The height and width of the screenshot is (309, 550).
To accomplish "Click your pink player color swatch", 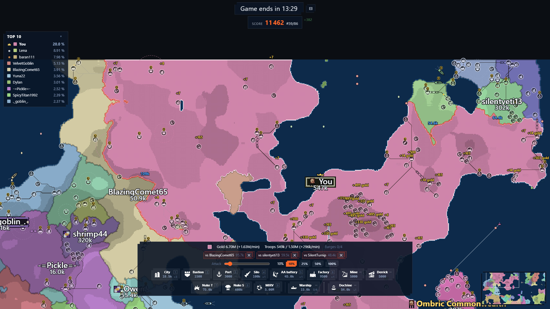I will click(210, 247).
